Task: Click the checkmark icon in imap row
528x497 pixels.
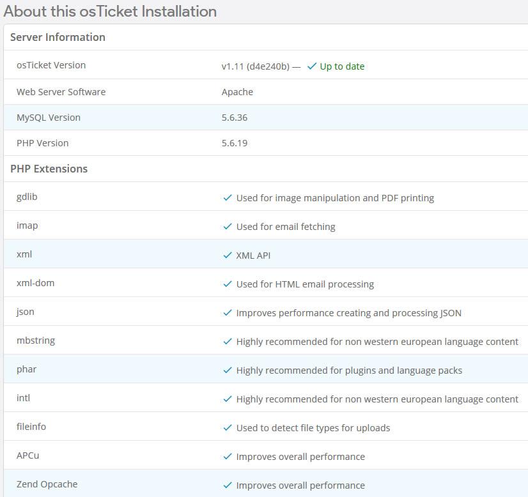Action: (227, 227)
